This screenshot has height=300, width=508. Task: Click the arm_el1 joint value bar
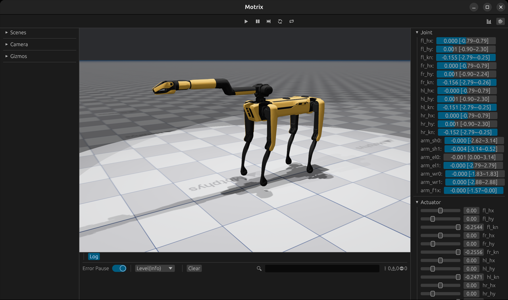point(473,165)
